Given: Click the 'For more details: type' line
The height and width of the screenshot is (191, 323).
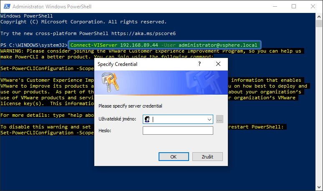Looking at the screenshot, I should tap(47, 115).
